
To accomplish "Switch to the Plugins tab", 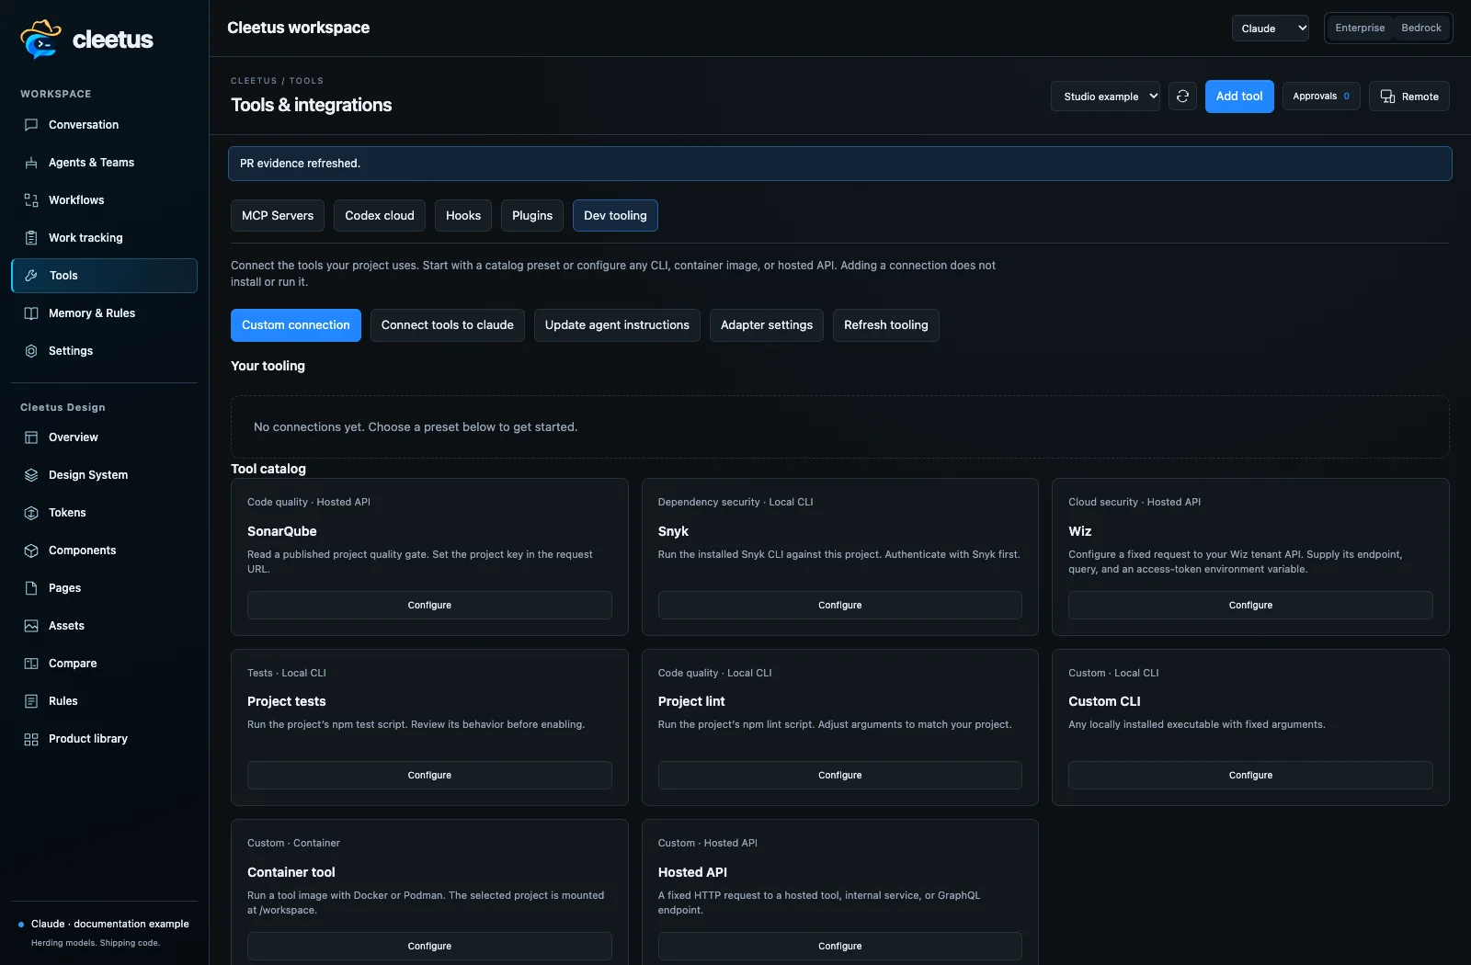I will [532, 216].
